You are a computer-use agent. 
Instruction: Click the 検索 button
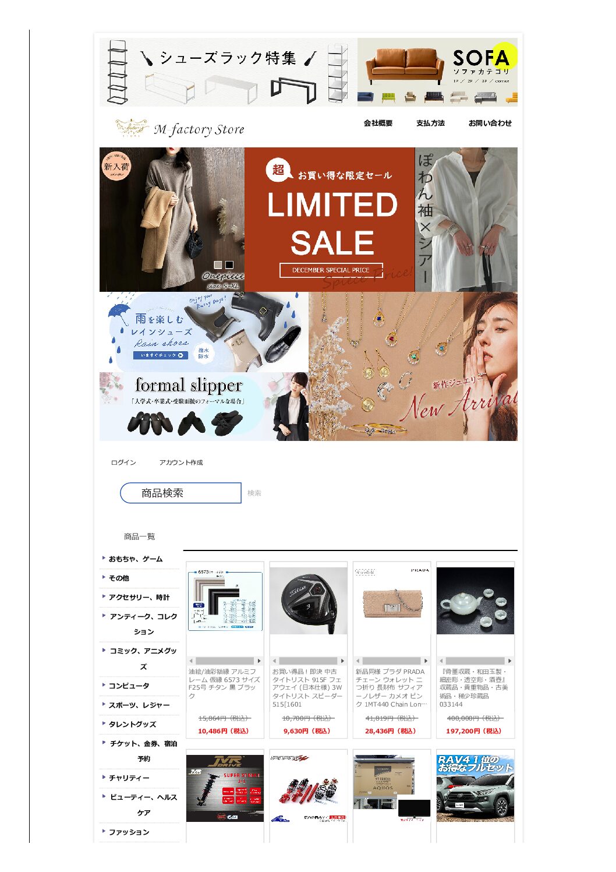[x=254, y=493]
